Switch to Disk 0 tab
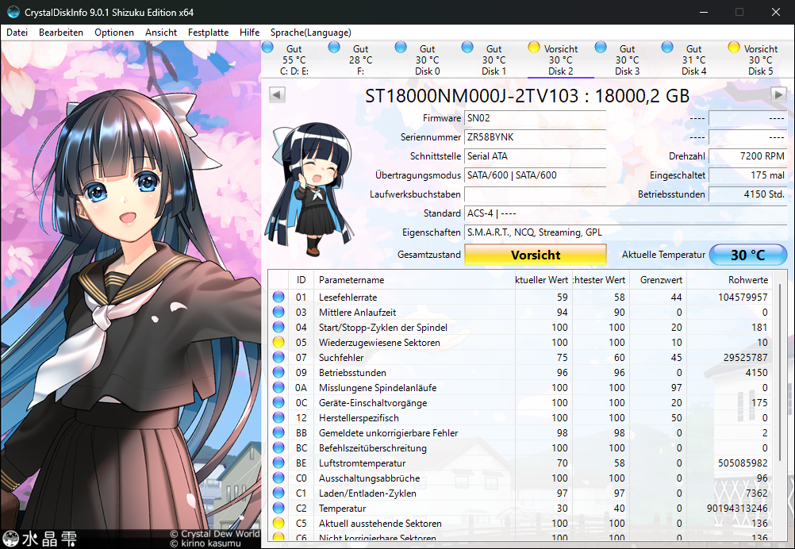The height and width of the screenshot is (549, 795). [428, 60]
